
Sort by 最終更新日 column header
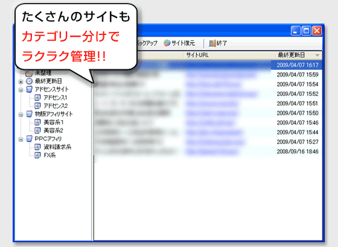pyautogui.click(x=299, y=55)
